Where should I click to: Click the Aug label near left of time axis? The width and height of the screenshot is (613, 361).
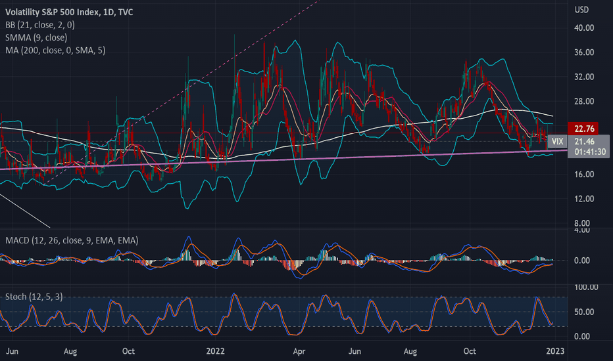click(70, 351)
